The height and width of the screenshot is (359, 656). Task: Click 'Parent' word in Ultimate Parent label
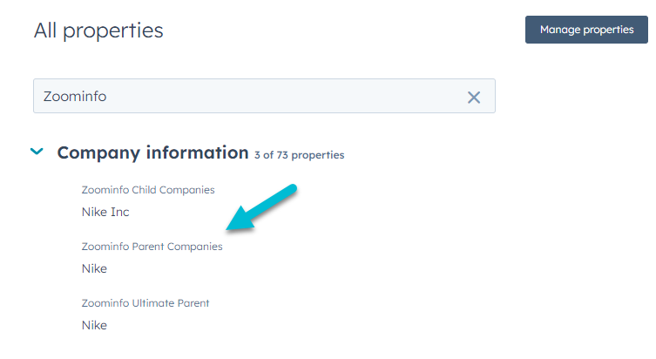193,303
